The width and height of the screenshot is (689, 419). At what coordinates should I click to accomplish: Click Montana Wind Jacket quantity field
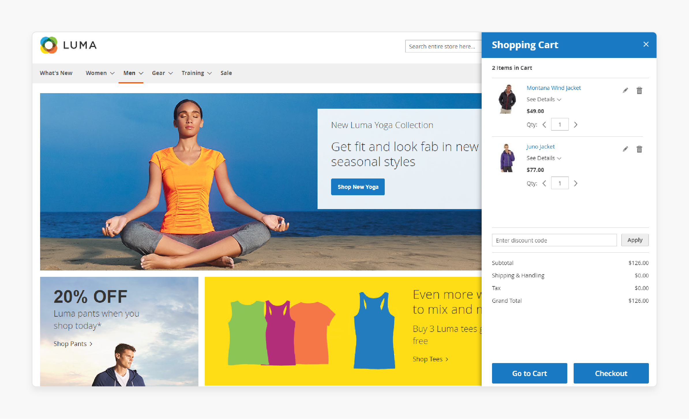point(560,125)
